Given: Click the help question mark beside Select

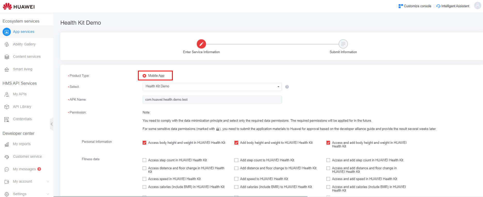Looking at the screenshot, I should [287, 87].
